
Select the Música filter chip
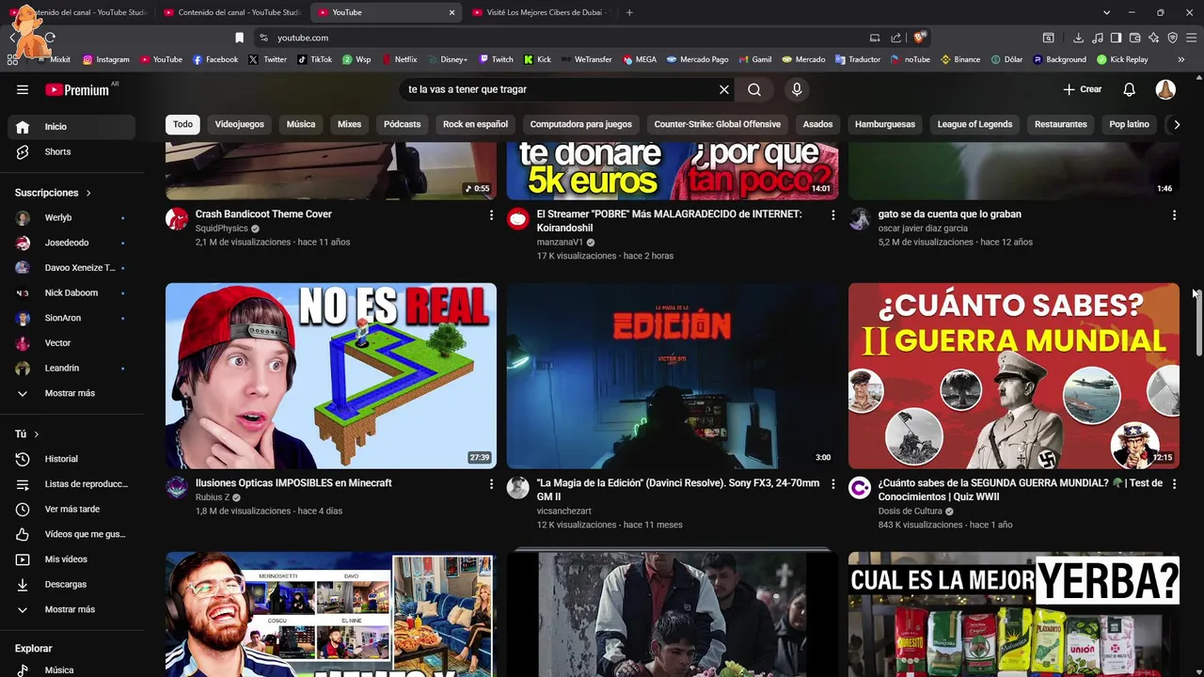pyautogui.click(x=301, y=124)
